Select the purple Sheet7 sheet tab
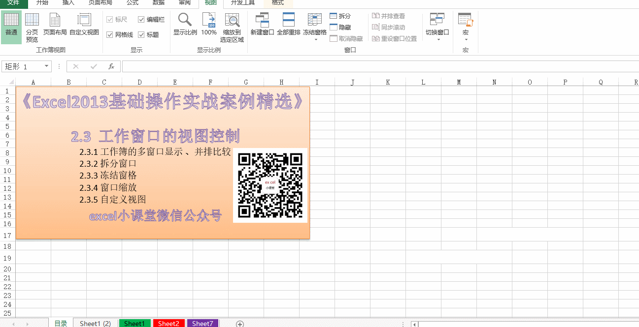The width and height of the screenshot is (639, 327). coord(202,323)
